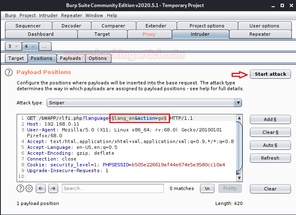Minimize the Burp Suite window
The height and width of the screenshot is (215, 296).
(x=273, y=6)
